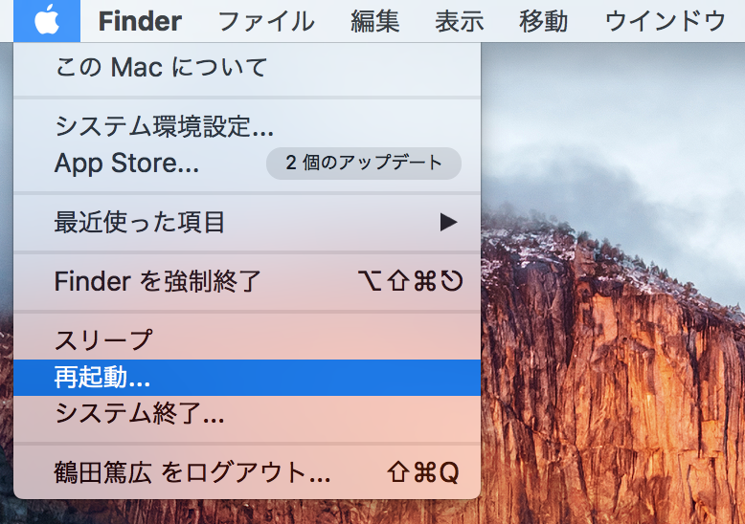
Task: Choose the App Store... menu item
Action: coord(247,163)
